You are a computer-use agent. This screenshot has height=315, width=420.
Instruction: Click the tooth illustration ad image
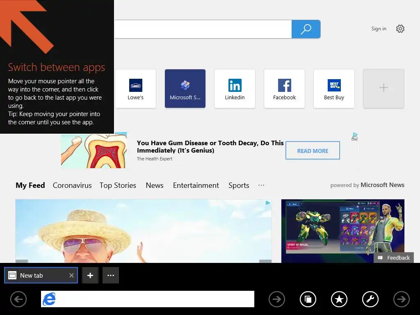tap(94, 151)
